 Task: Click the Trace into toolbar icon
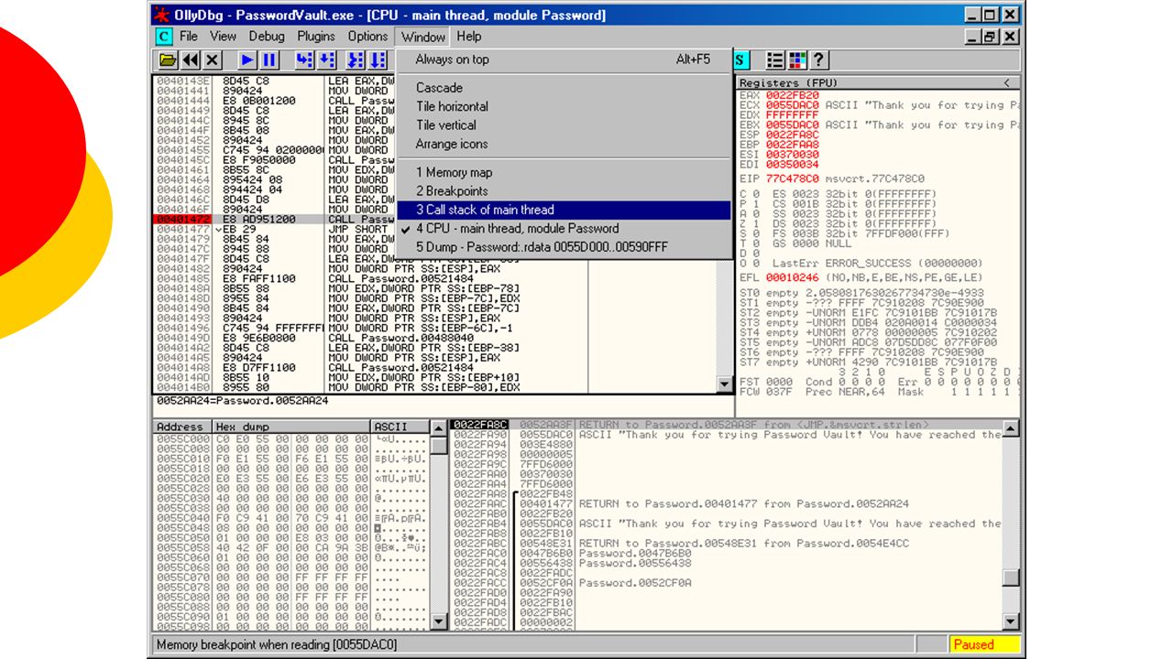[356, 59]
